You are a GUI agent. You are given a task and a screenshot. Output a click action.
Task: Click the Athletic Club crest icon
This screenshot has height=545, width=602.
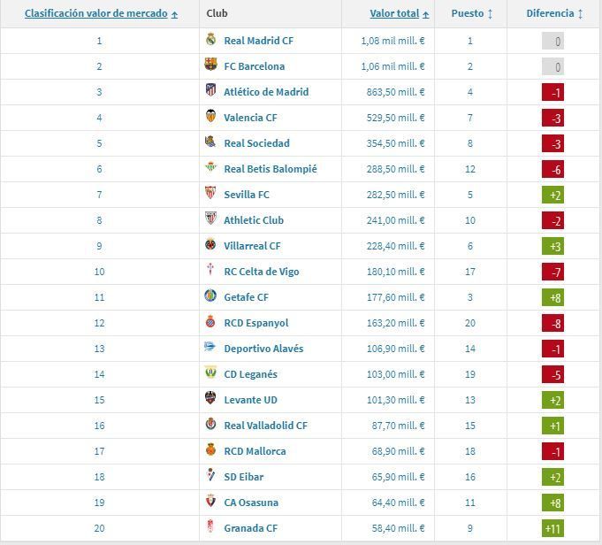[210, 219]
